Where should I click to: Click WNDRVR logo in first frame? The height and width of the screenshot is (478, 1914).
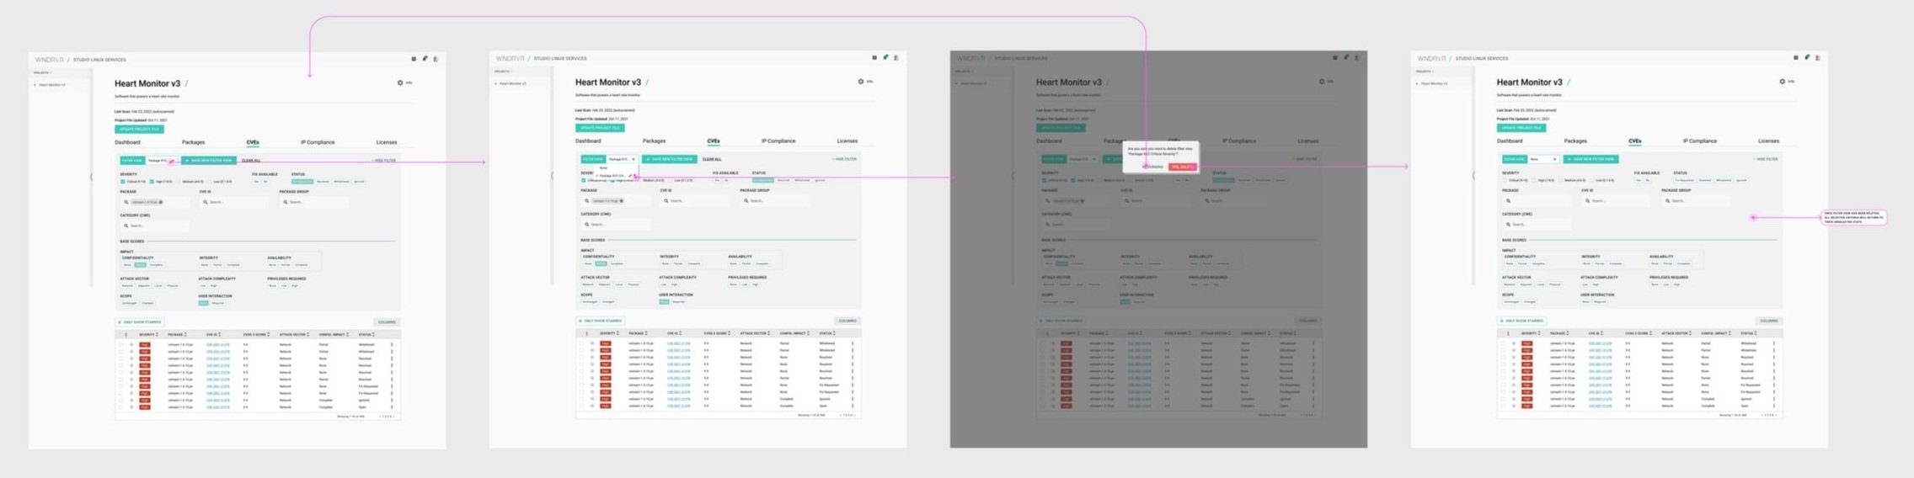[x=49, y=60]
